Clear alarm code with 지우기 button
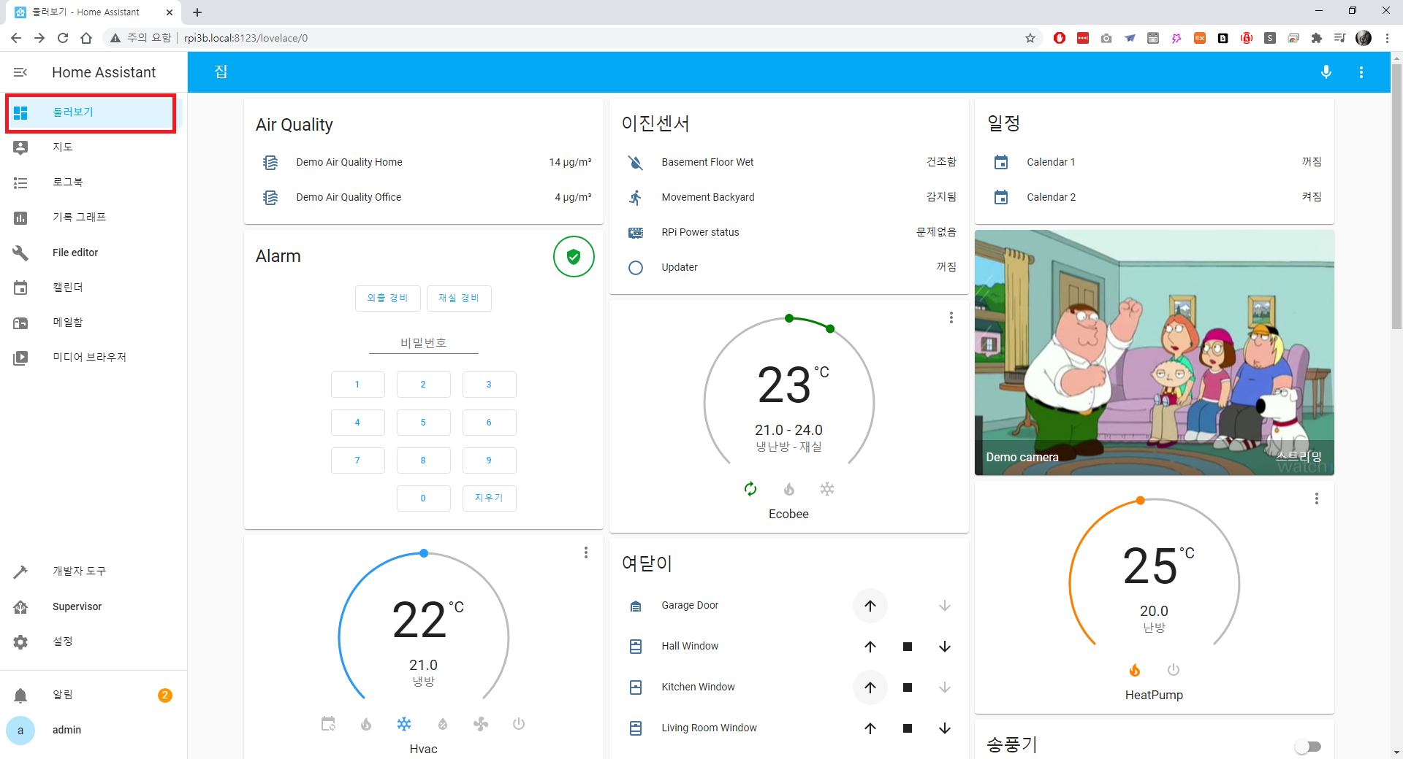This screenshot has width=1403, height=759. pyautogui.click(x=489, y=498)
